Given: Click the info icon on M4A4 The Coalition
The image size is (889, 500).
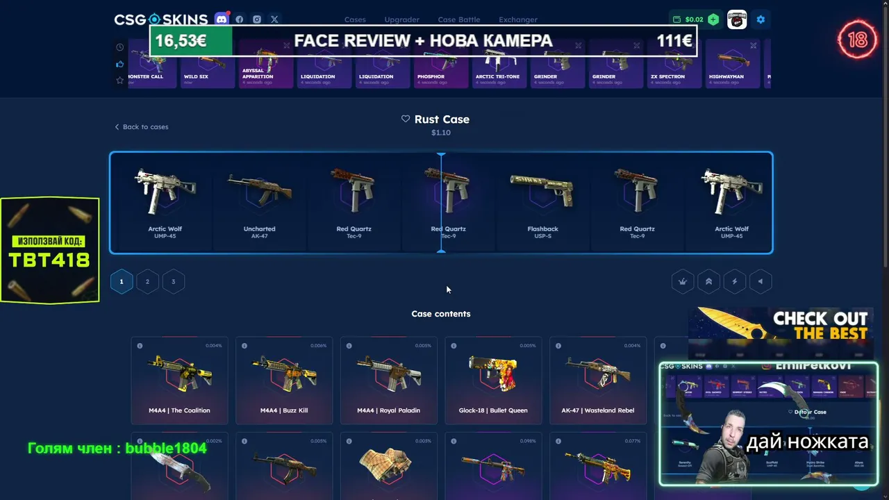Looking at the screenshot, I should coord(140,346).
